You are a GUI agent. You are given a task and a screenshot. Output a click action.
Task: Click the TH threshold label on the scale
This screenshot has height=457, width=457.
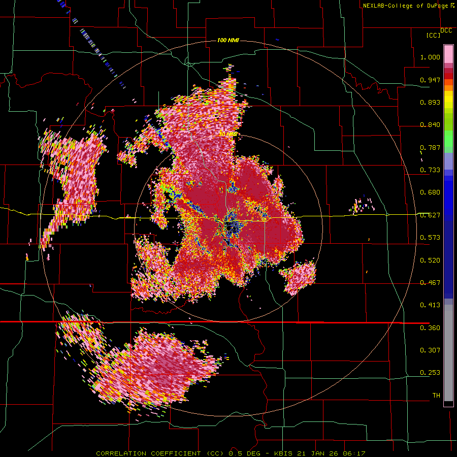[x=436, y=396]
